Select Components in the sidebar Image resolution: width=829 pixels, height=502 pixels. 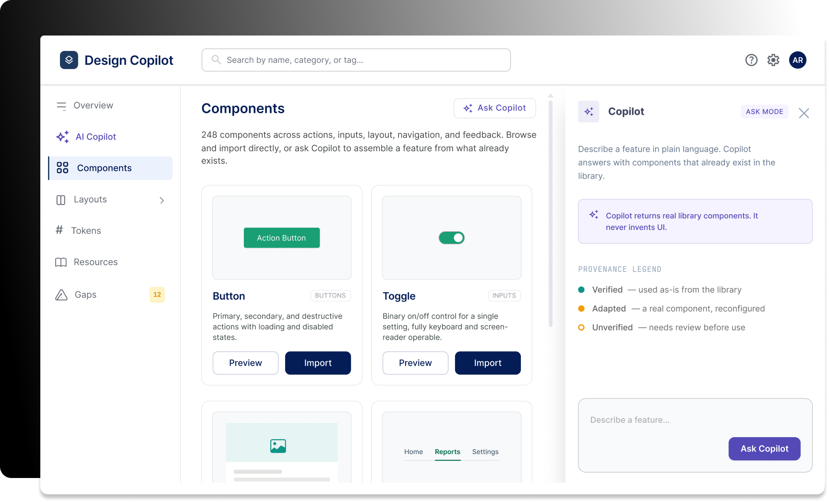click(110, 168)
